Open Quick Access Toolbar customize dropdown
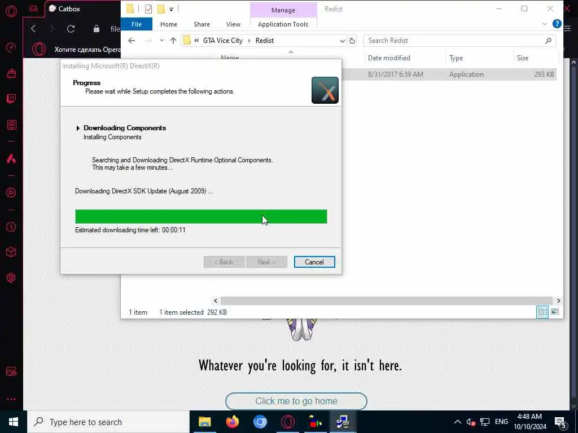 pos(171,9)
